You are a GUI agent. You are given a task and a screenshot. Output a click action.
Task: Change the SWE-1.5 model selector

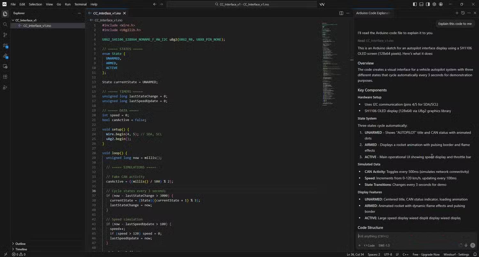point(384,246)
